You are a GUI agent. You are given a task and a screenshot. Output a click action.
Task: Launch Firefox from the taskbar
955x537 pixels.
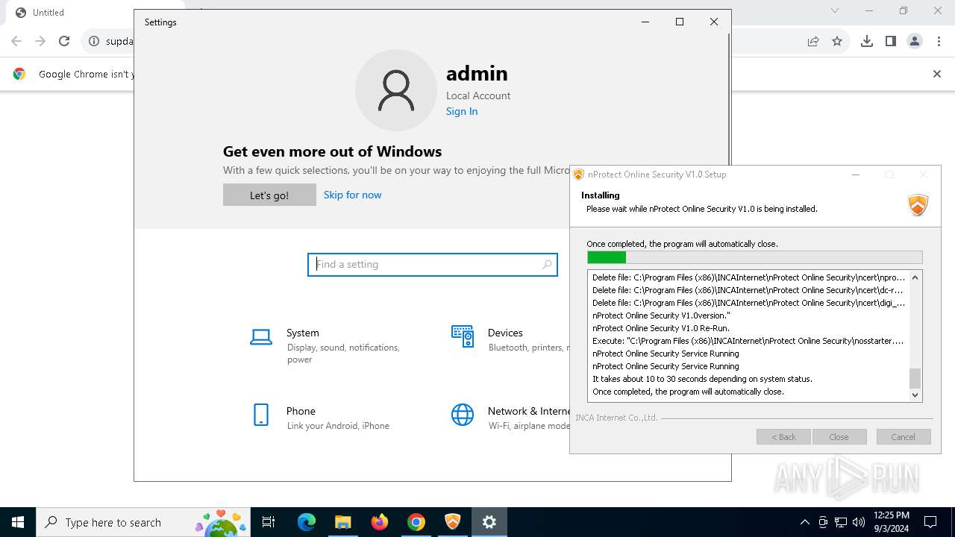point(380,522)
